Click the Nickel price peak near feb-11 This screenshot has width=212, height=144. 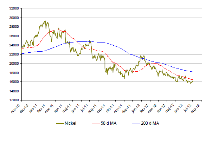point(45,21)
